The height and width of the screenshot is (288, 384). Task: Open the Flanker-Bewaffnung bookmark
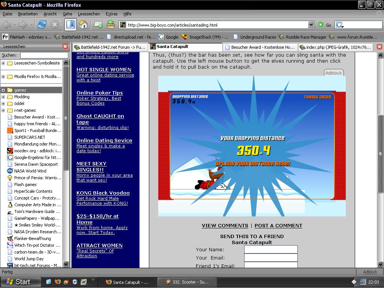point(29,238)
